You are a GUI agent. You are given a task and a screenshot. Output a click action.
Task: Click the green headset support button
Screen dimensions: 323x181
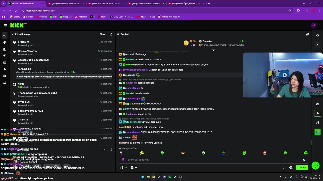[x=315, y=166]
